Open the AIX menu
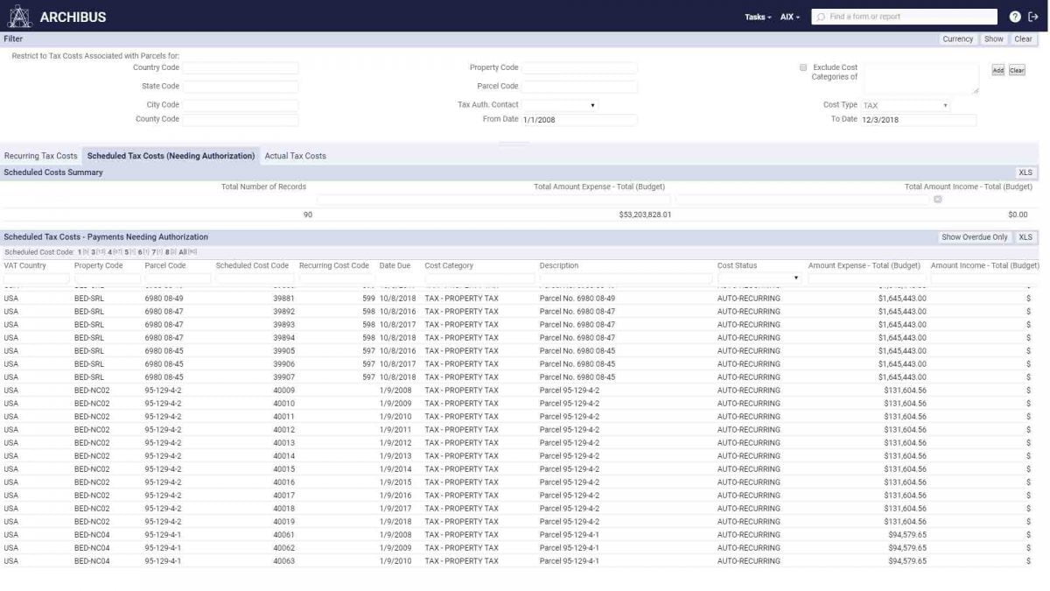Screen dimensions: 1050x591 [x=785, y=16]
